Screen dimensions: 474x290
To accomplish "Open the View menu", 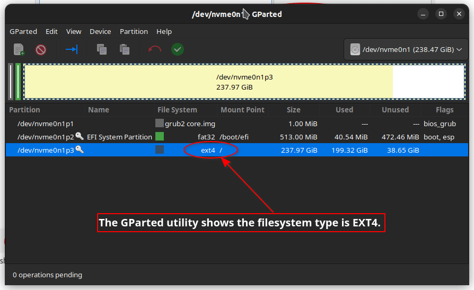I will pos(74,31).
